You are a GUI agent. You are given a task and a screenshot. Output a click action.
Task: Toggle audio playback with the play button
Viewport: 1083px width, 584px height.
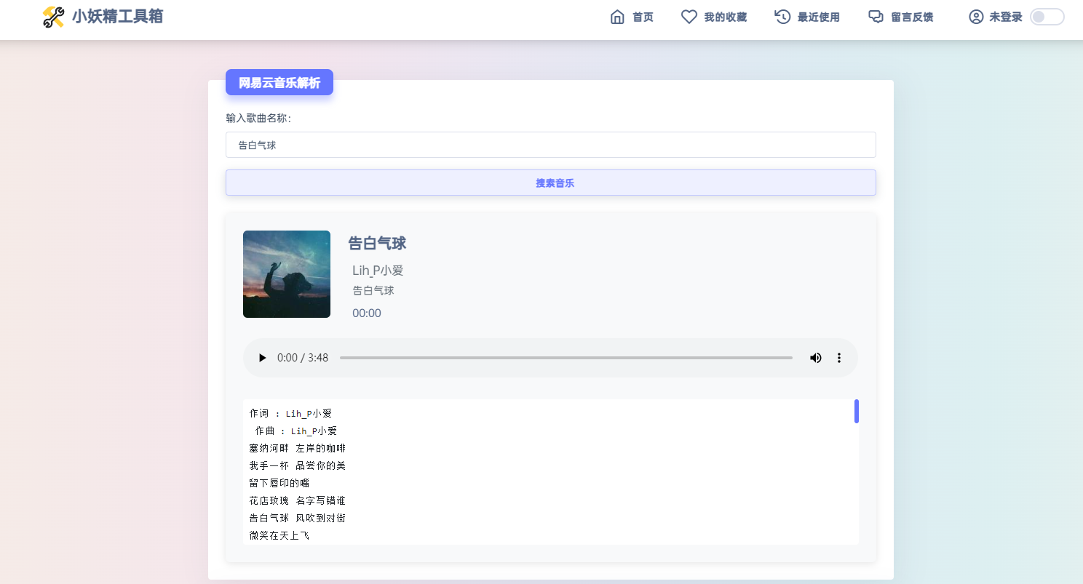262,358
